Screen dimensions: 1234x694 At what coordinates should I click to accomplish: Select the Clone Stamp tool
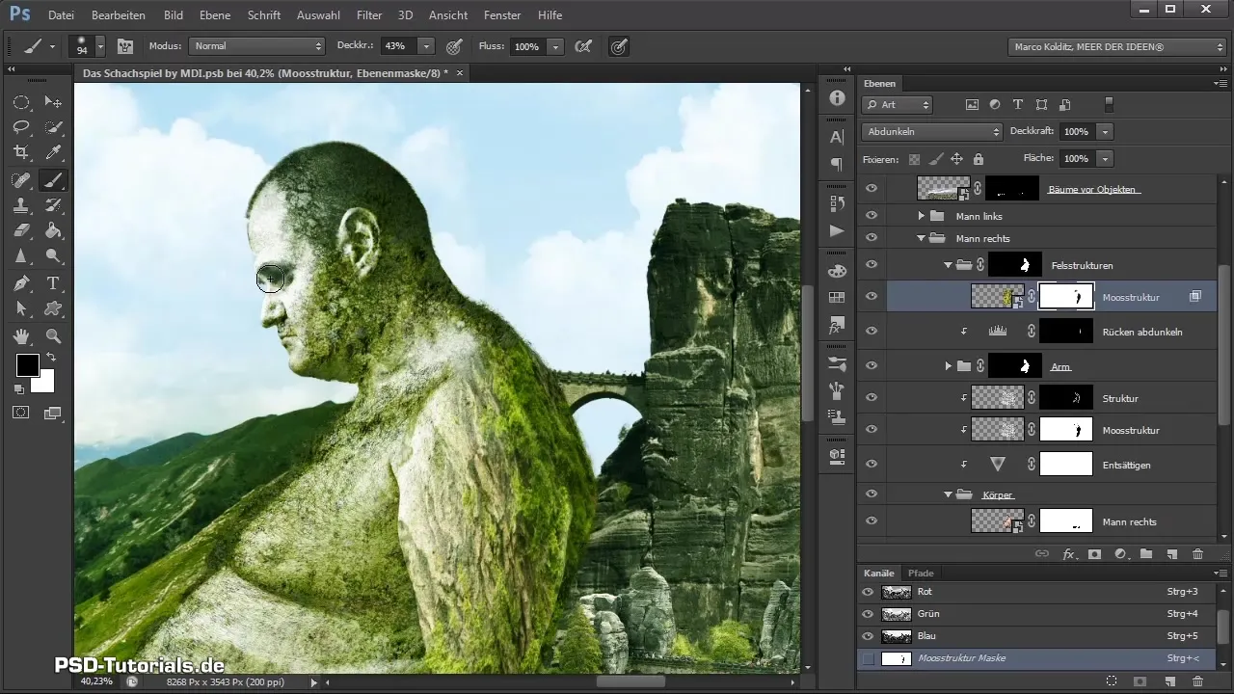[x=21, y=204]
